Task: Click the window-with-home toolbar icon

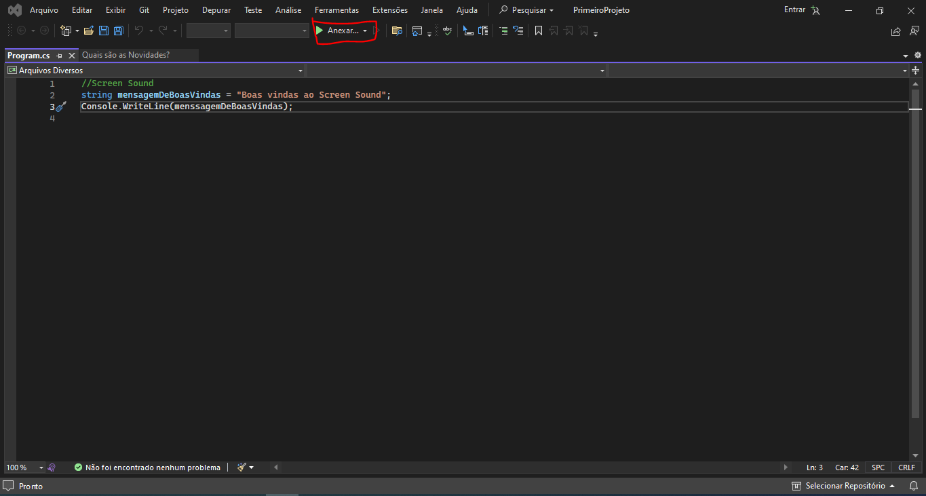Action: (417, 31)
